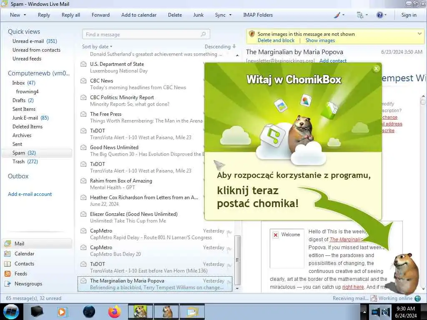This screenshot has width=427, height=320.
Task: Select the Outbox heading
Action: [x=18, y=176]
